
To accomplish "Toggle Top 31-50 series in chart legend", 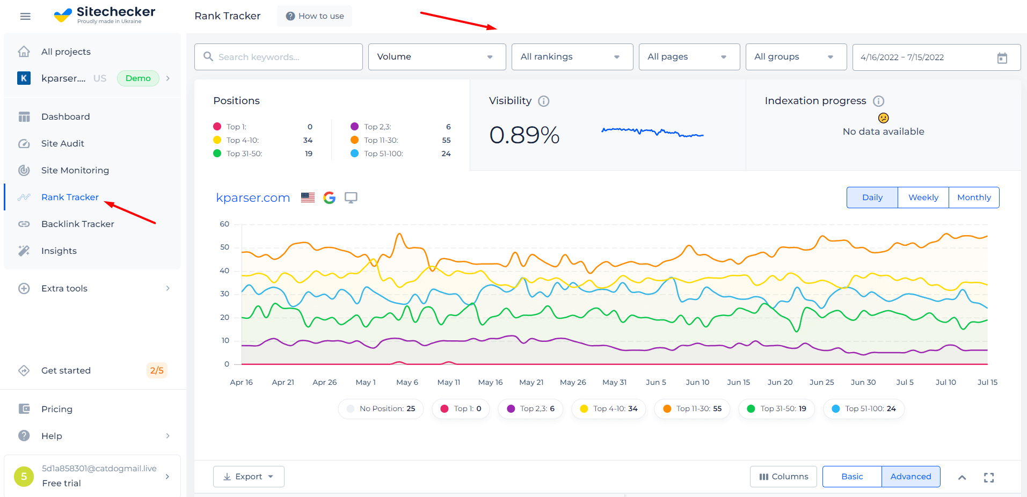I will point(776,409).
